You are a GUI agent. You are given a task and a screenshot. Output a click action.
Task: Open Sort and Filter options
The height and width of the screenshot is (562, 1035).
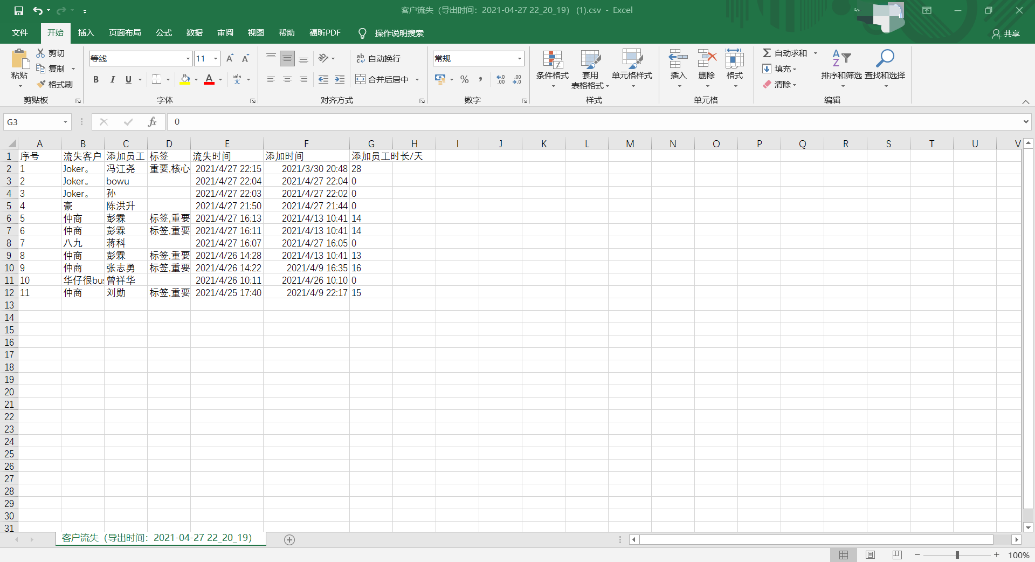pos(841,69)
